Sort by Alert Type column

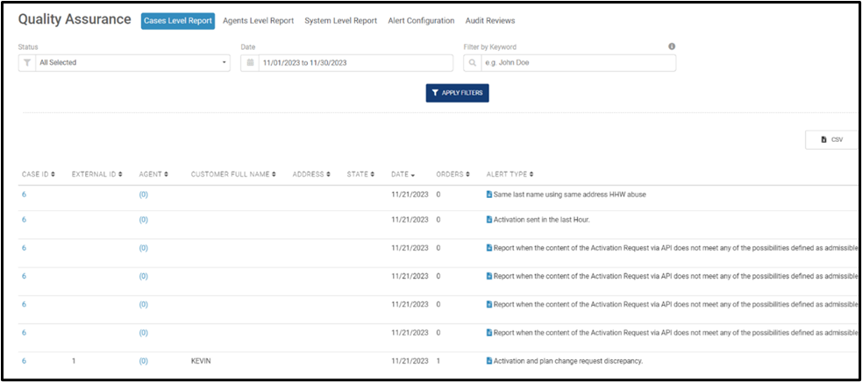[x=509, y=174]
